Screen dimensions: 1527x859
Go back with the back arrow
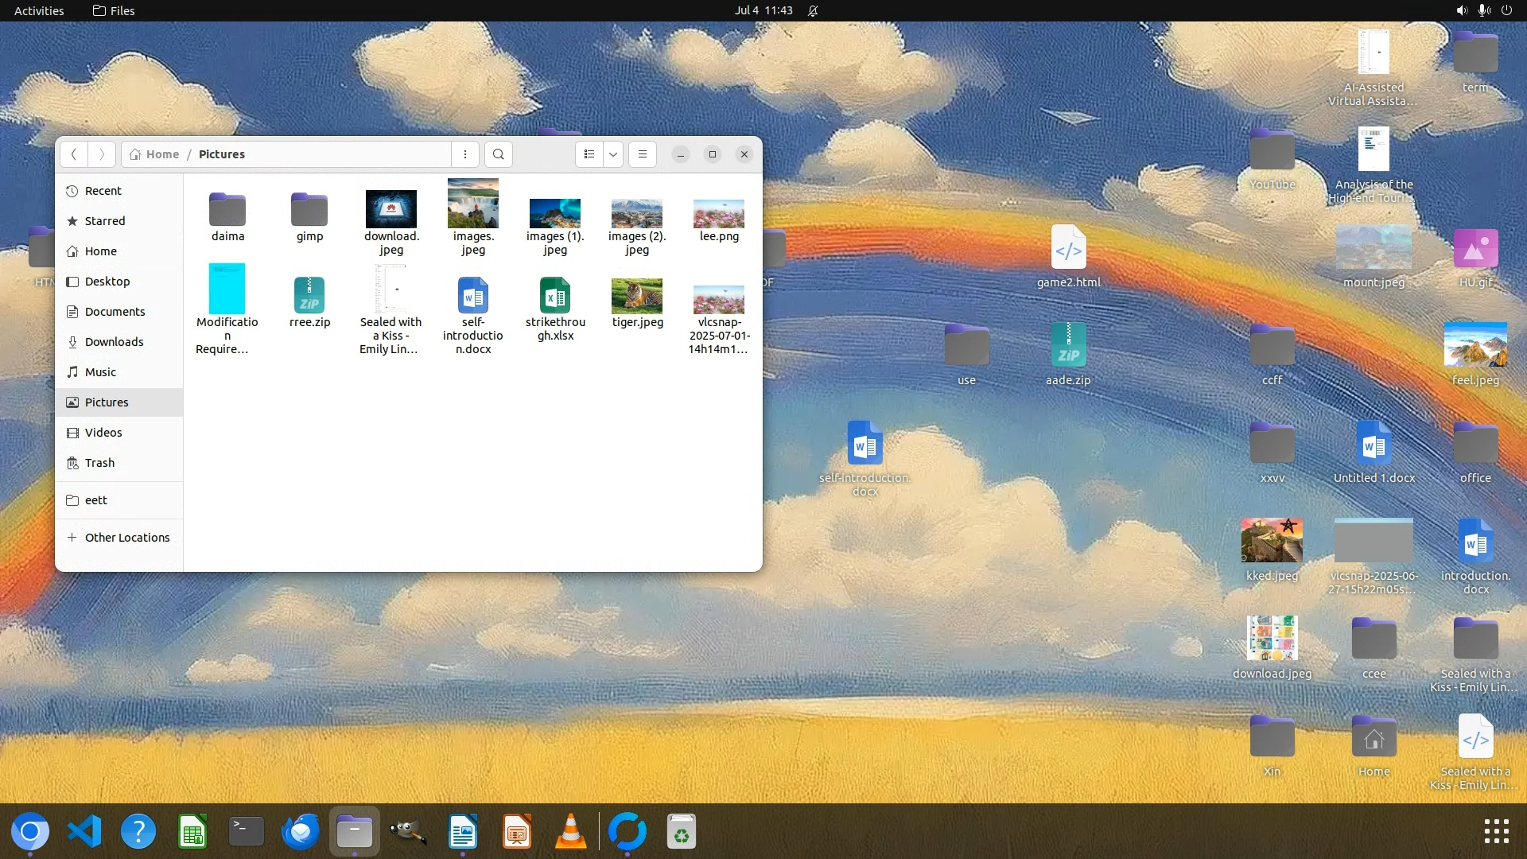point(74,154)
